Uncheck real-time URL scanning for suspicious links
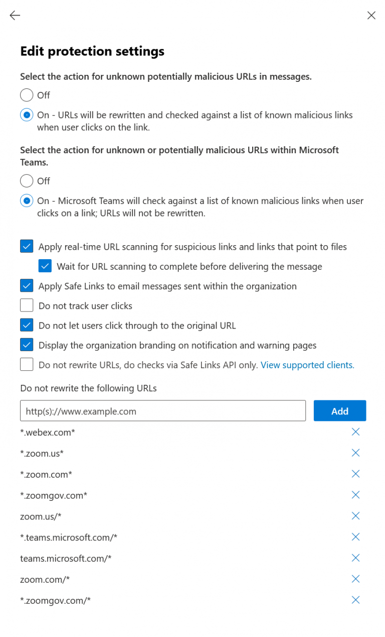 tap(27, 246)
